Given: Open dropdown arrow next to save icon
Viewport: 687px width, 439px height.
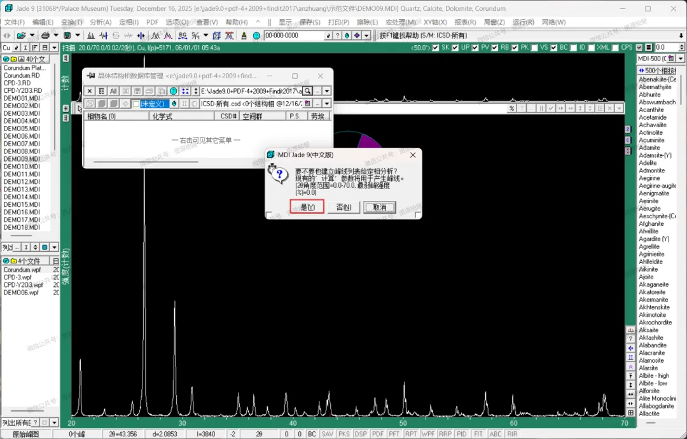Looking at the screenshot, I should point(78,36).
